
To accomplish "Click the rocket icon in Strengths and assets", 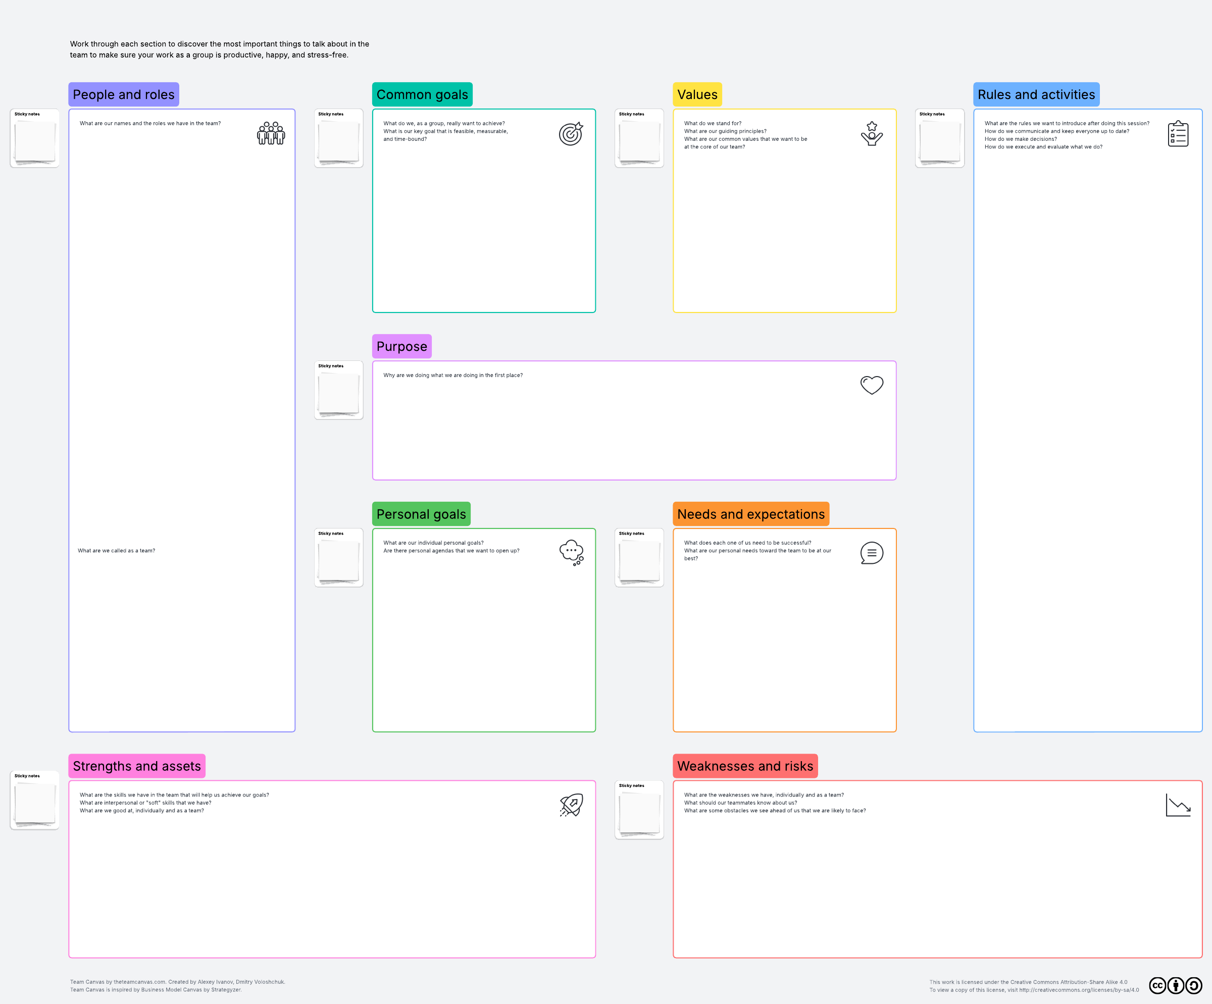I will 571,805.
